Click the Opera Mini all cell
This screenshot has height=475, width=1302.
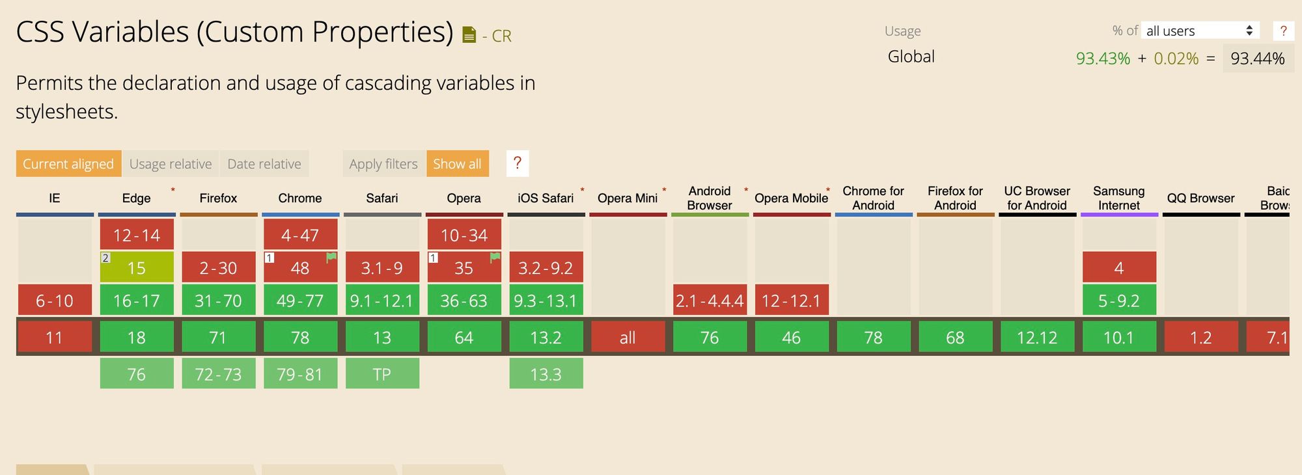click(628, 337)
